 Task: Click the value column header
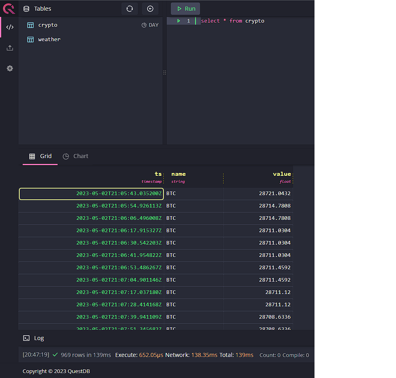pos(259,177)
